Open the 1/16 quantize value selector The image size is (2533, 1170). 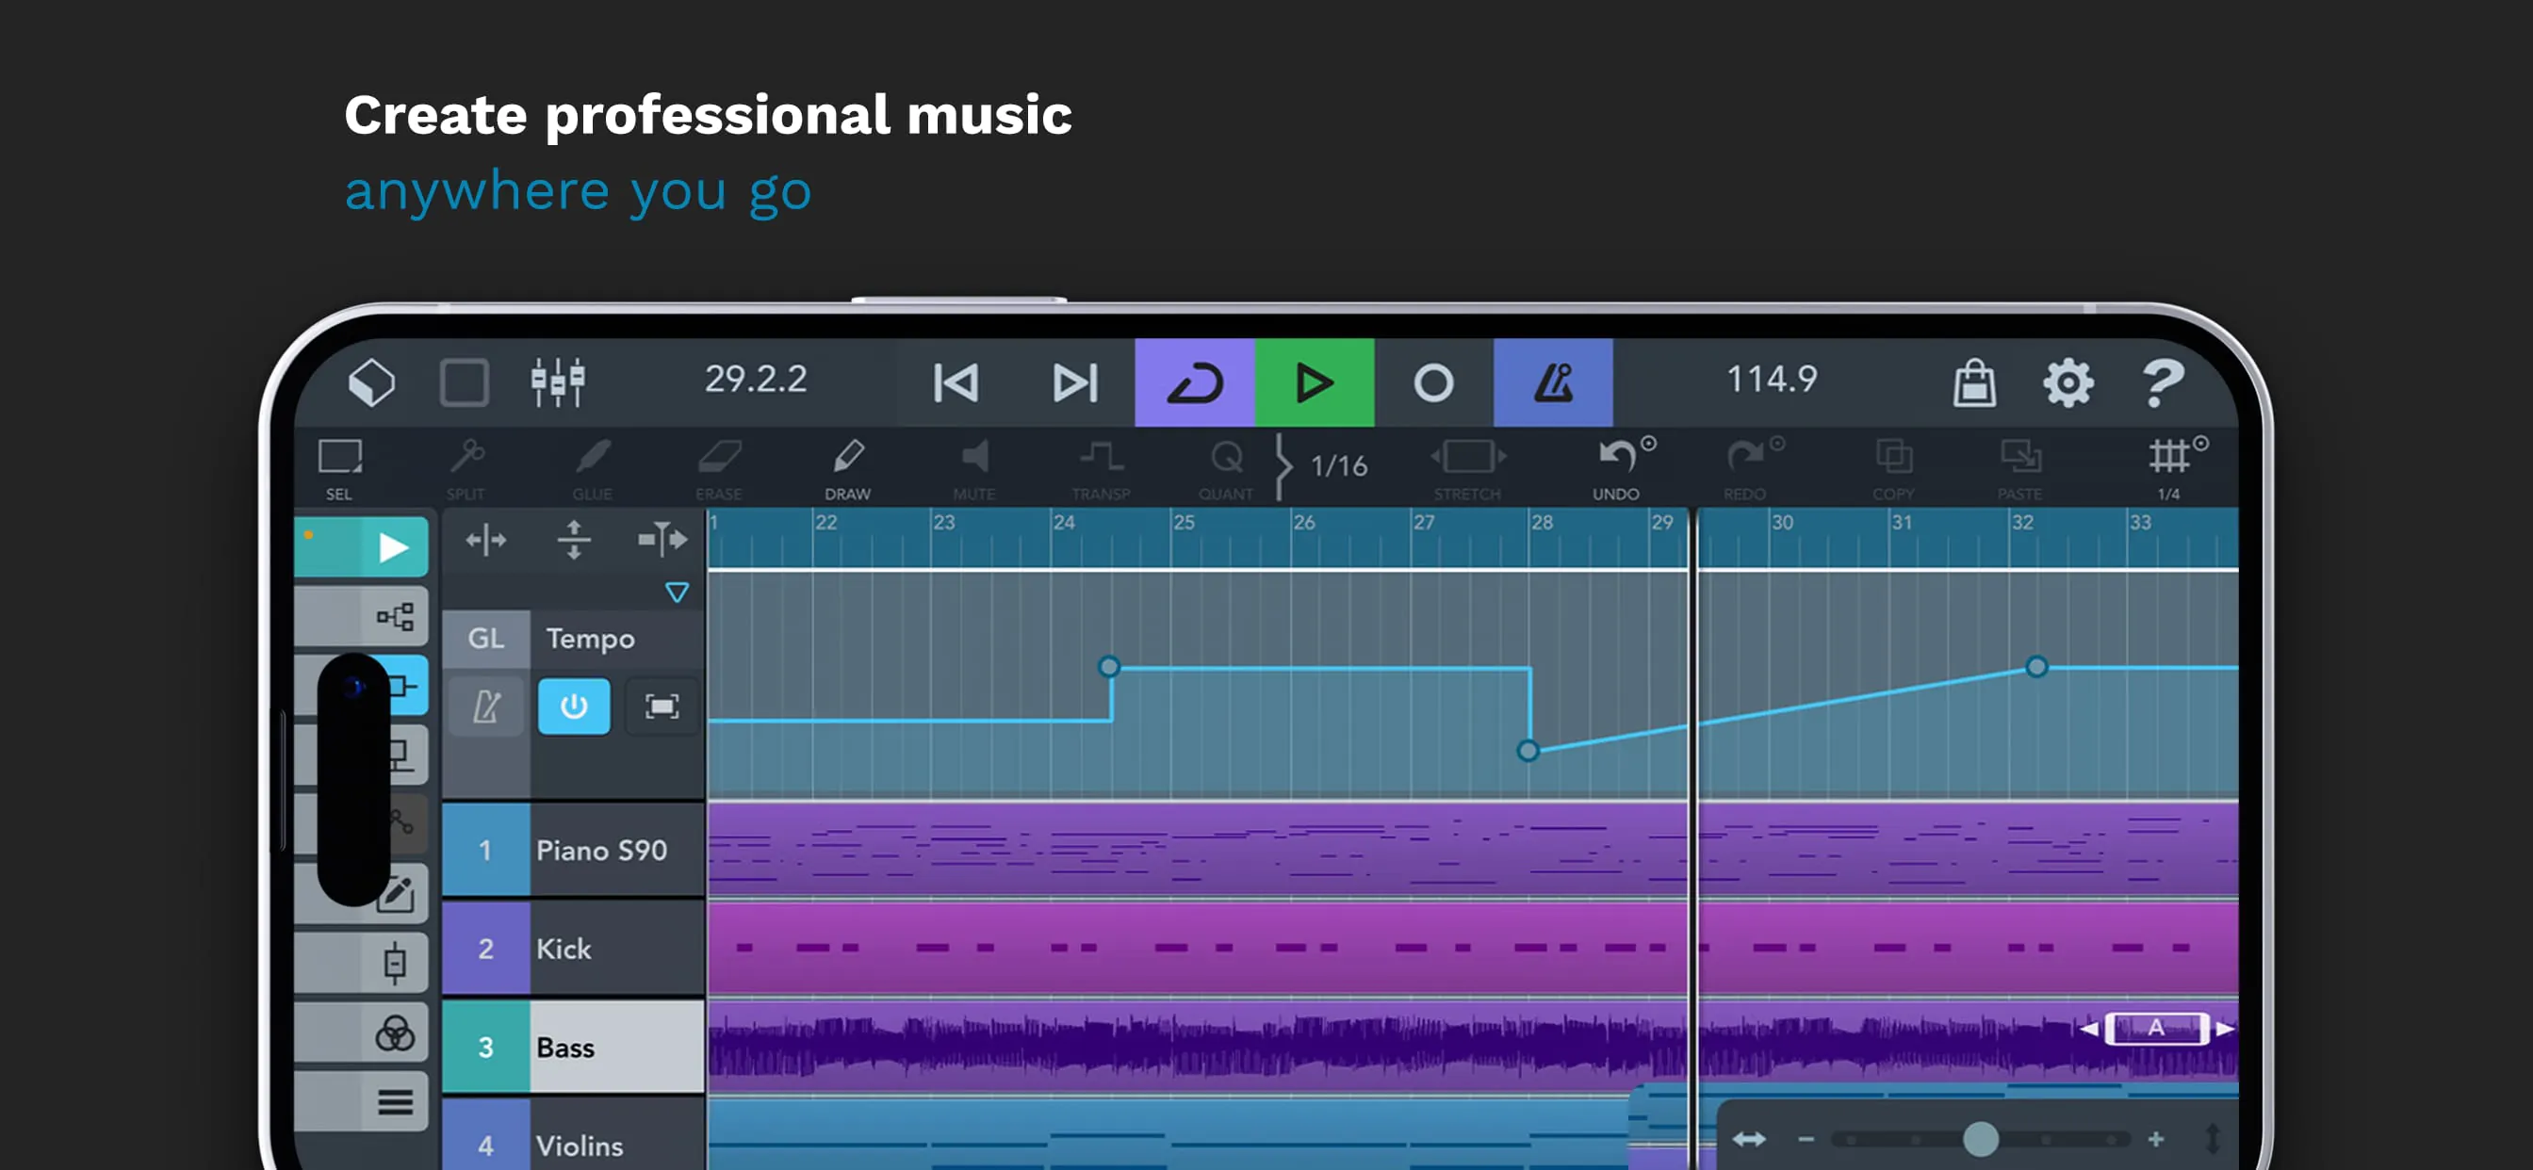click(1337, 465)
